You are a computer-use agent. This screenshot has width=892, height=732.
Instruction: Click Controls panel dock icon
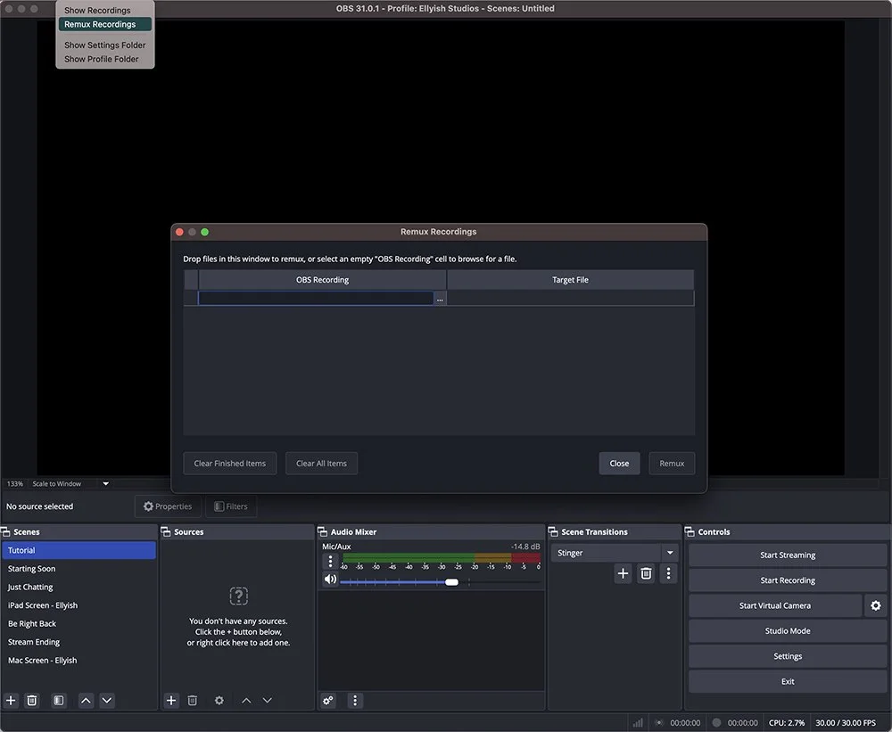tap(690, 531)
